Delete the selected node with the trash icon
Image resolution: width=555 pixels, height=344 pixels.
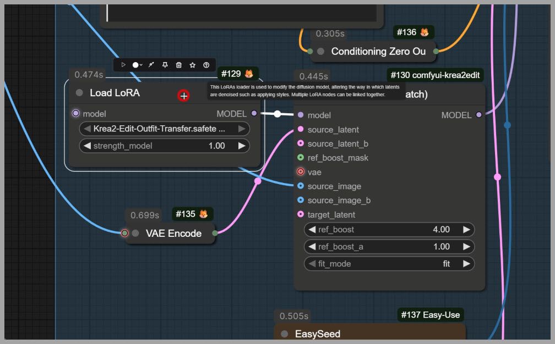[x=179, y=65]
